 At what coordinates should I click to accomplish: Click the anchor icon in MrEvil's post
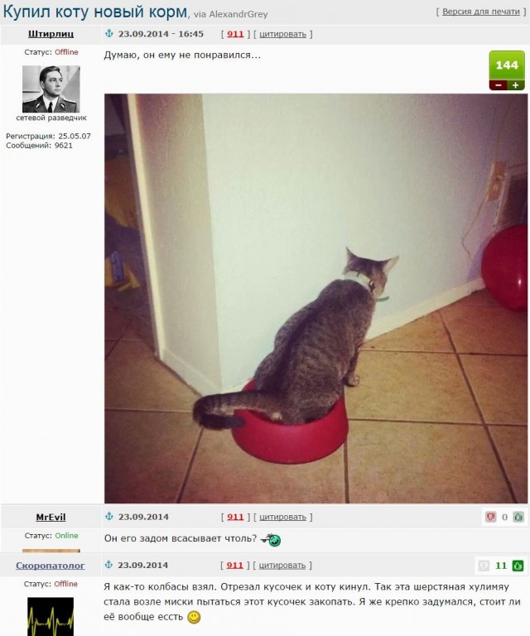108,517
